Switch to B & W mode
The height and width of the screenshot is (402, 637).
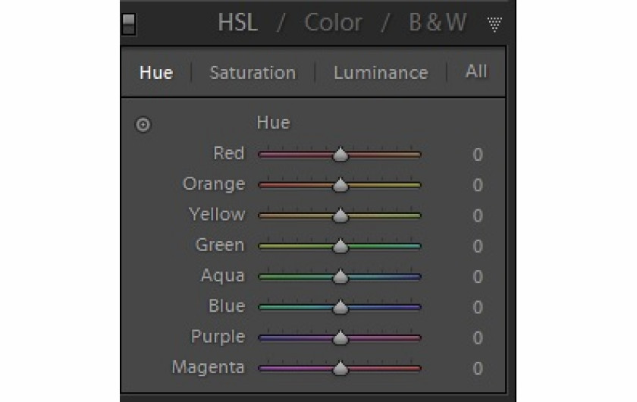[437, 22]
